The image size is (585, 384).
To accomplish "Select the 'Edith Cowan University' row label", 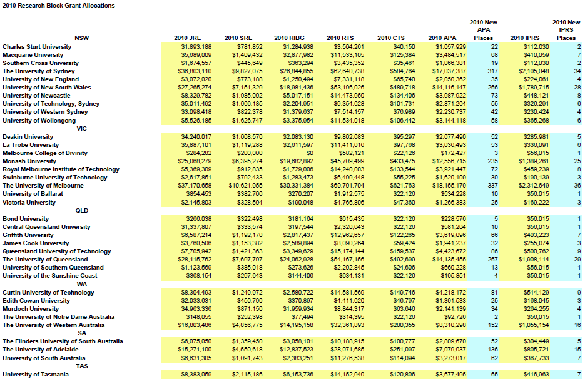I will coord(36,301).
